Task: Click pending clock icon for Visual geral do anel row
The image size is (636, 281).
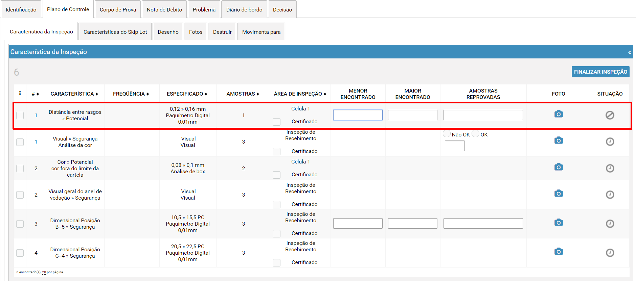Action: point(610,195)
